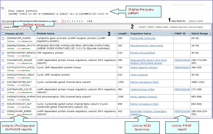
Task: Open iProClass report for O05689/CRP_PASMU
Action: coord(10,41)
